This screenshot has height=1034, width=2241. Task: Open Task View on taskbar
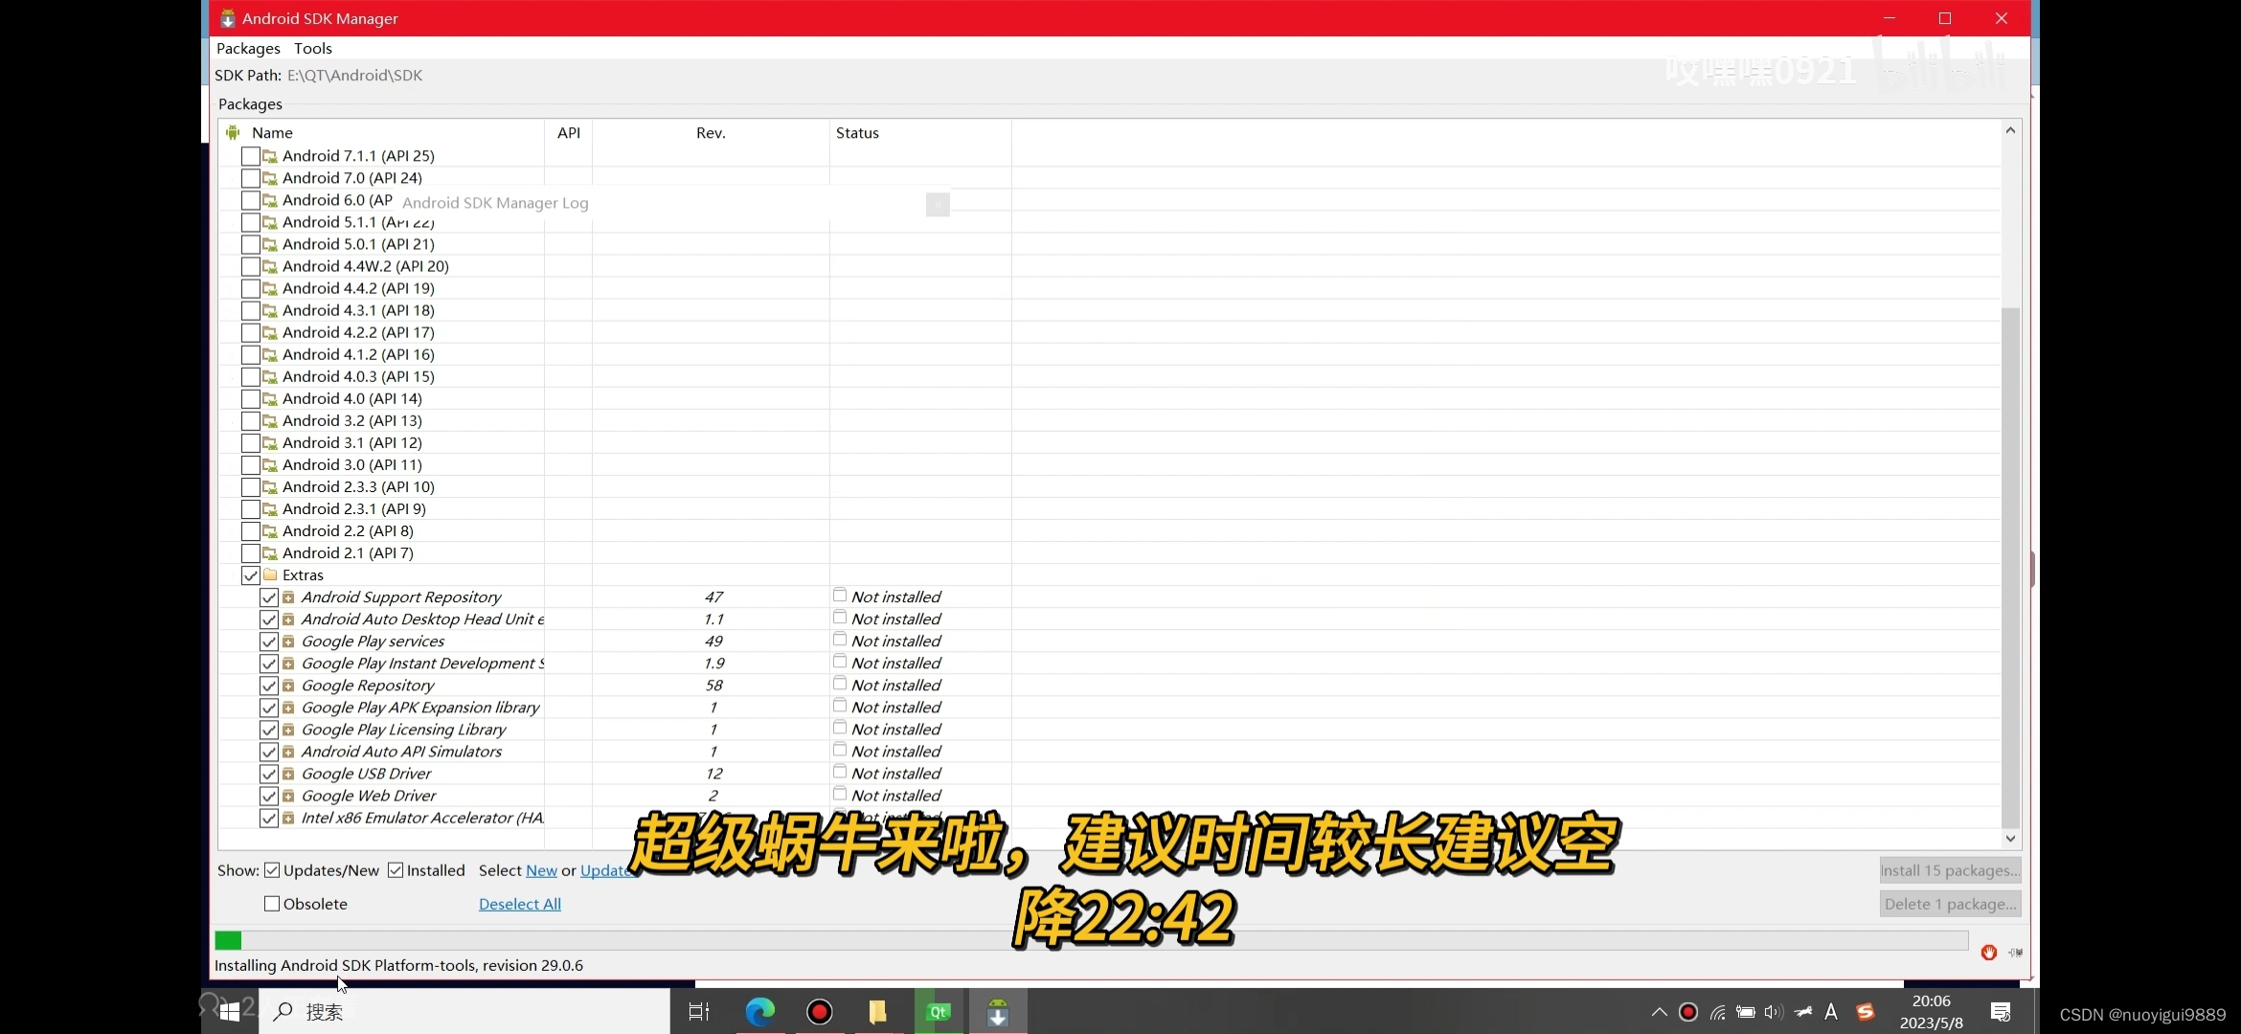[x=699, y=1012]
